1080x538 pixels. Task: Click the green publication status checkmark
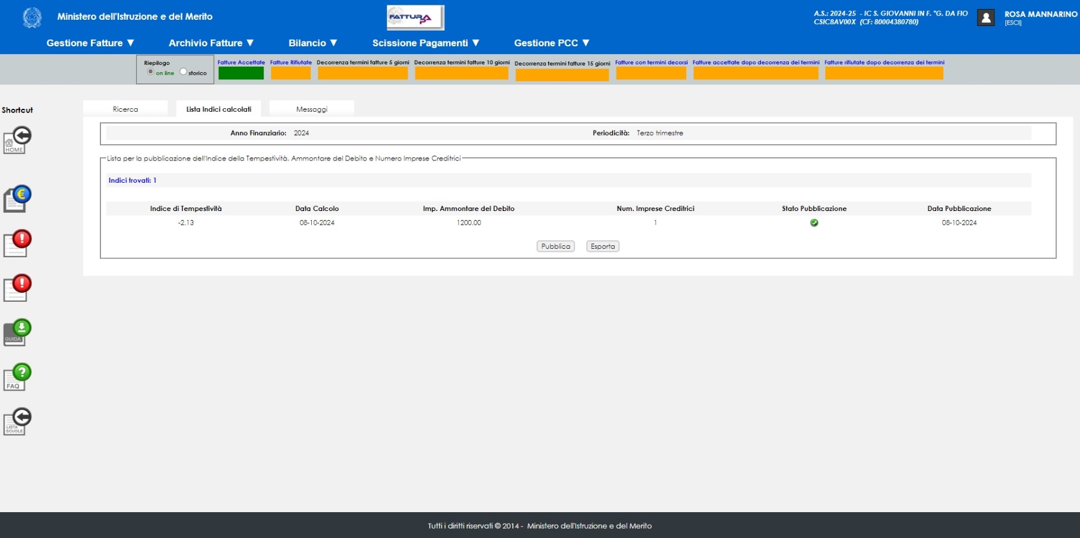(814, 223)
